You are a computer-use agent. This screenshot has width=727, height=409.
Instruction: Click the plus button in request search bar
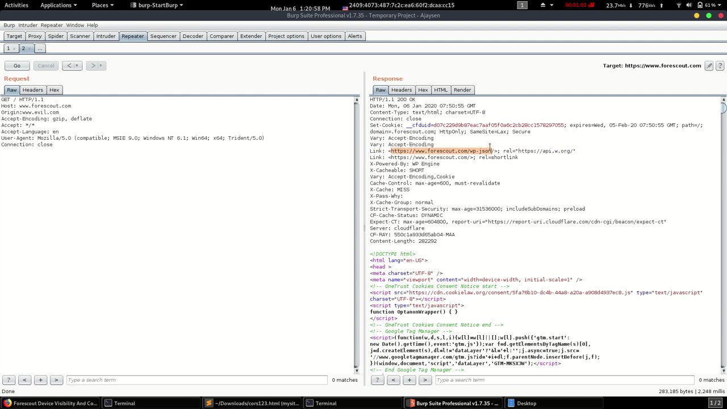click(x=40, y=380)
